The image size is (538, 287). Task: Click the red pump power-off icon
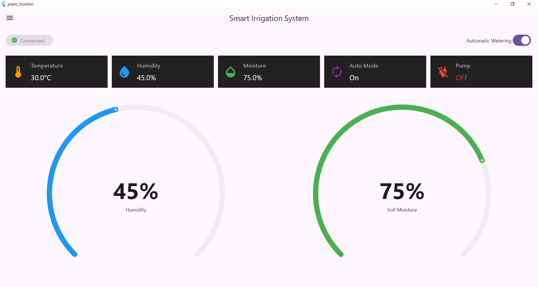[443, 72]
